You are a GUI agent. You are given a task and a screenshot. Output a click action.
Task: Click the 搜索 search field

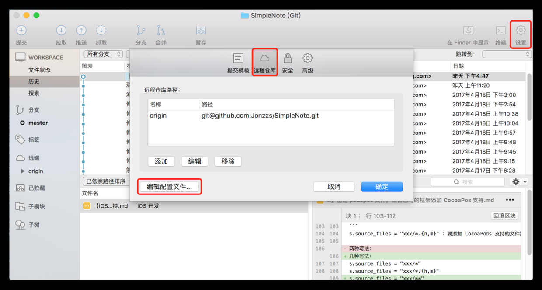click(468, 182)
